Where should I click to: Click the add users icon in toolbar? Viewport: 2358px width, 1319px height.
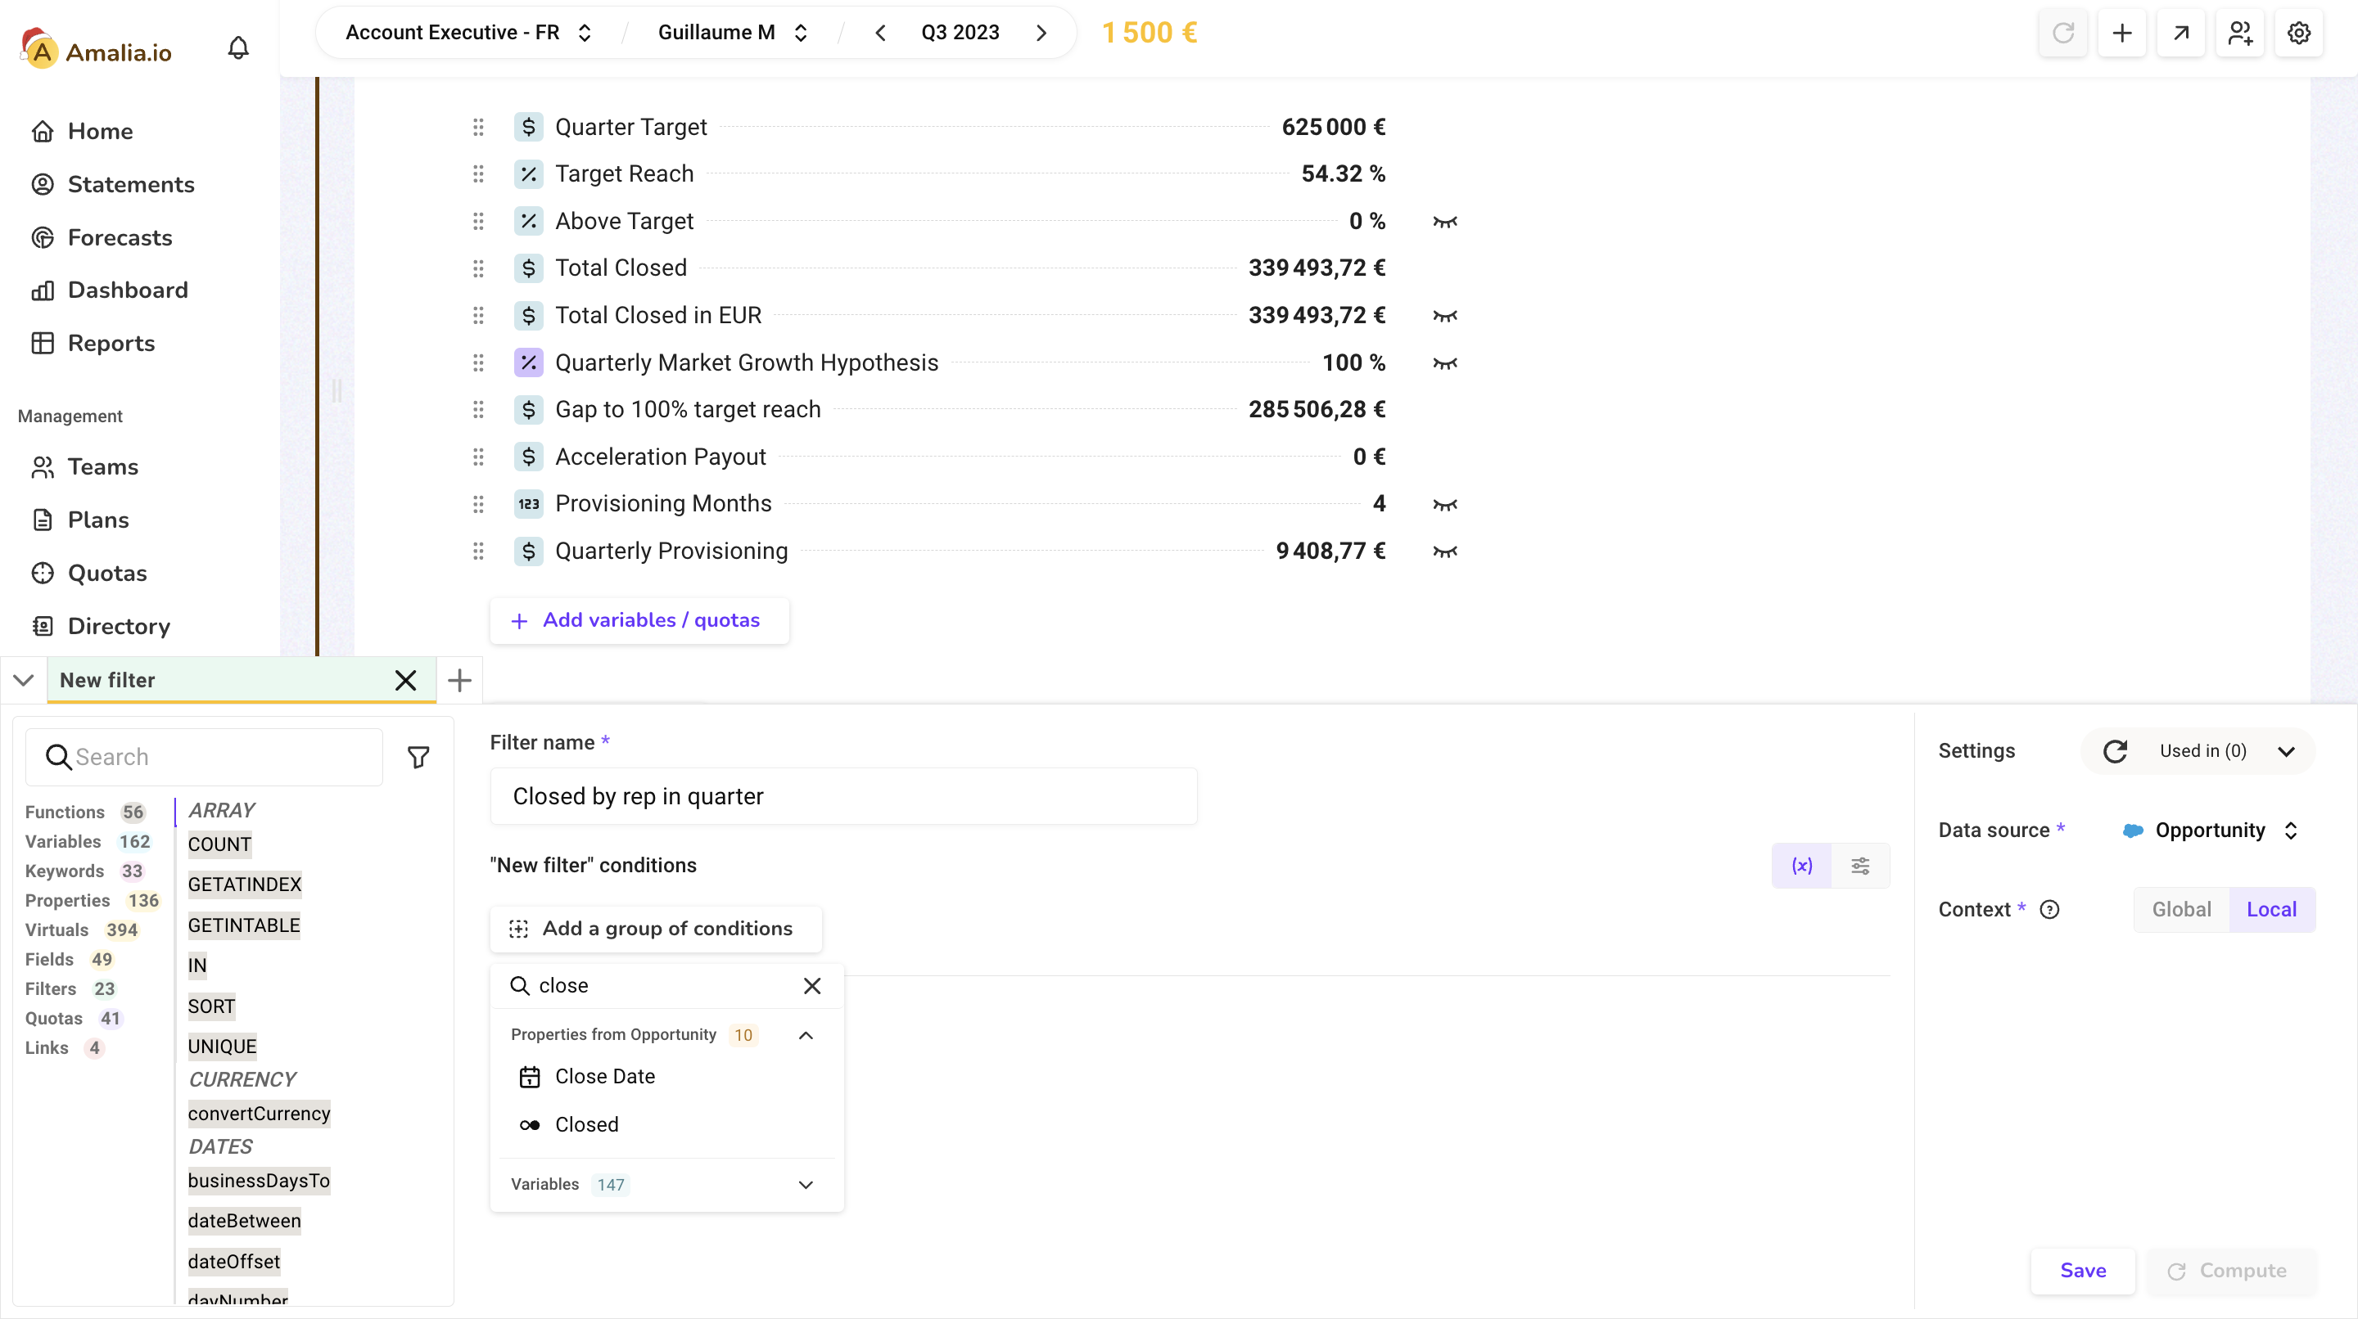click(x=2240, y=33)
